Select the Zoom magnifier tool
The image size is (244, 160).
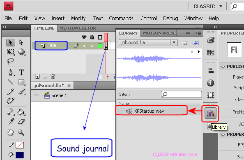pyautogui.click(x=21, y=132)
